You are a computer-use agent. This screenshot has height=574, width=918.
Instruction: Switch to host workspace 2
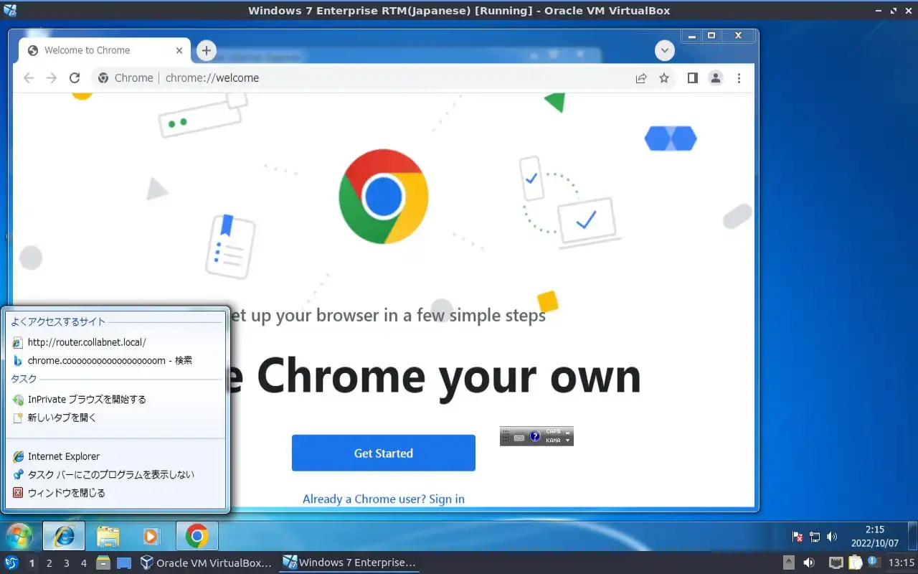pos(49,563)
